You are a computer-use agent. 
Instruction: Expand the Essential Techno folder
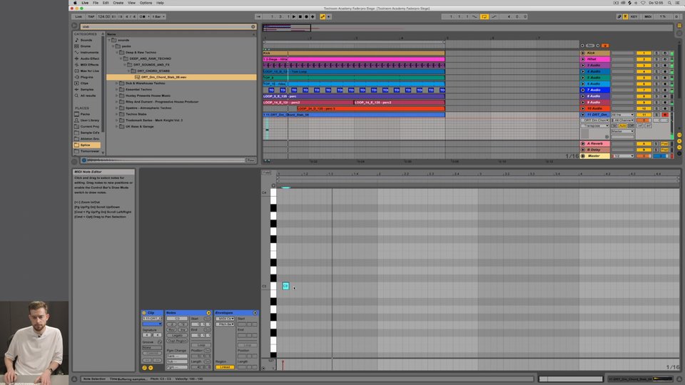pos(116,89)
